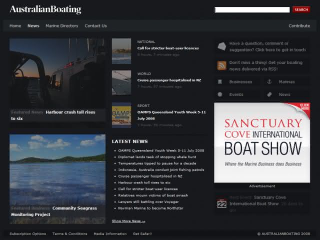Open 'Call for stricter boat-user licences' in Latest News list
The image size is (320, 240).
click(x=148, y=189)
